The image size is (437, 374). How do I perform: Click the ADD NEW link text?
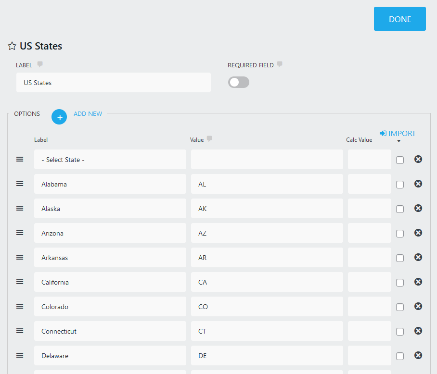pos(88,114)
